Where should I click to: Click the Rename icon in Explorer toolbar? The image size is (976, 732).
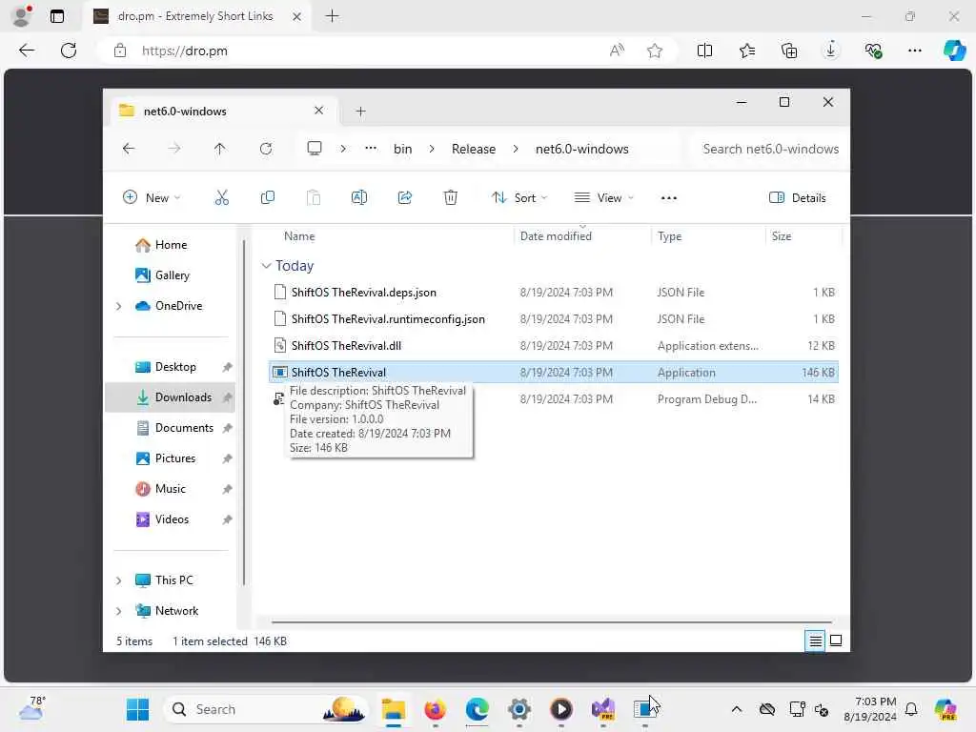click(x=359, y=198)
